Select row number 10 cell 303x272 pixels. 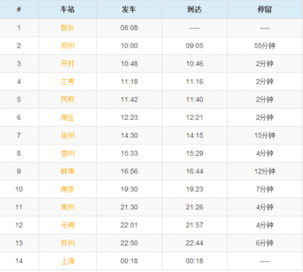[x=19, y=189]
